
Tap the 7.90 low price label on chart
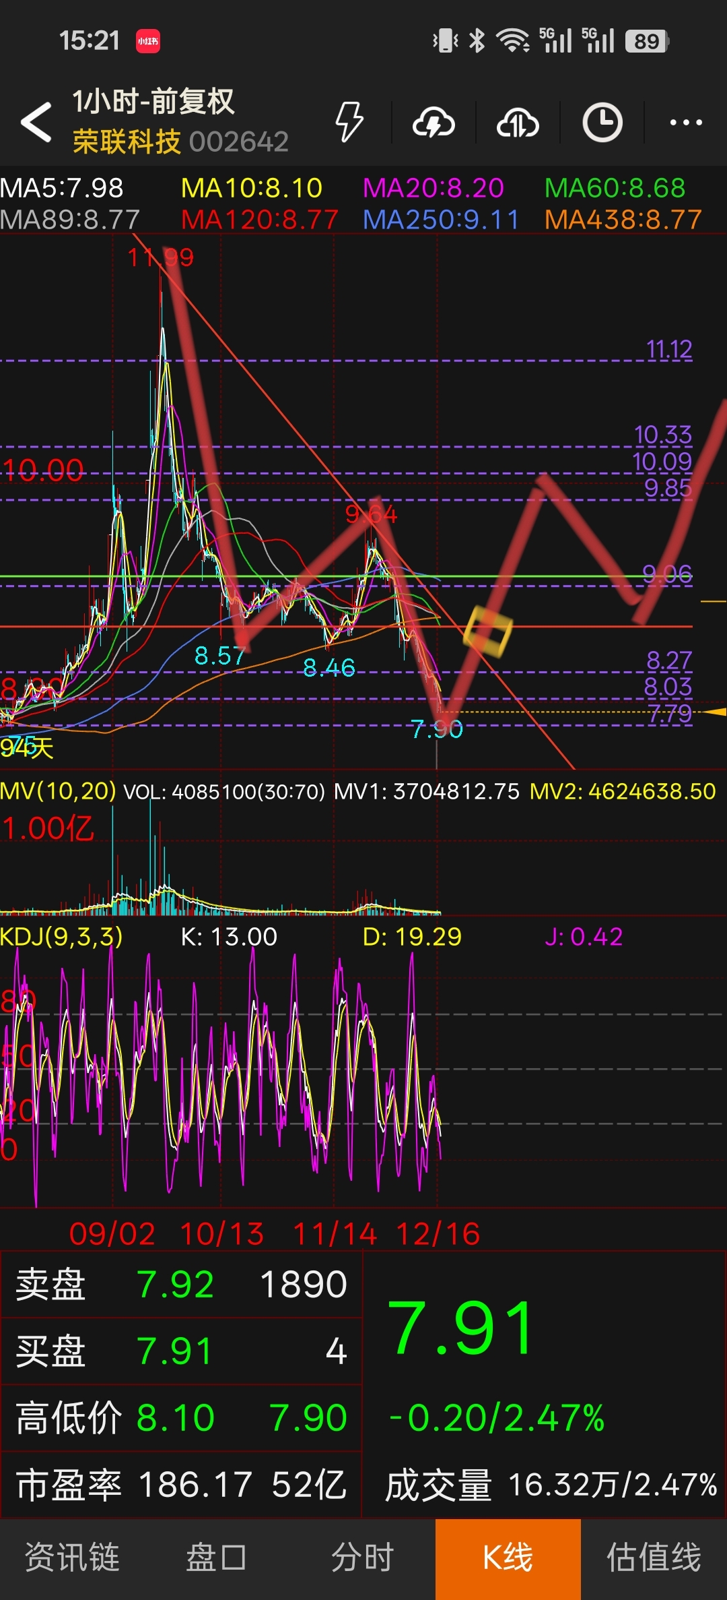[x=437, y=729]
